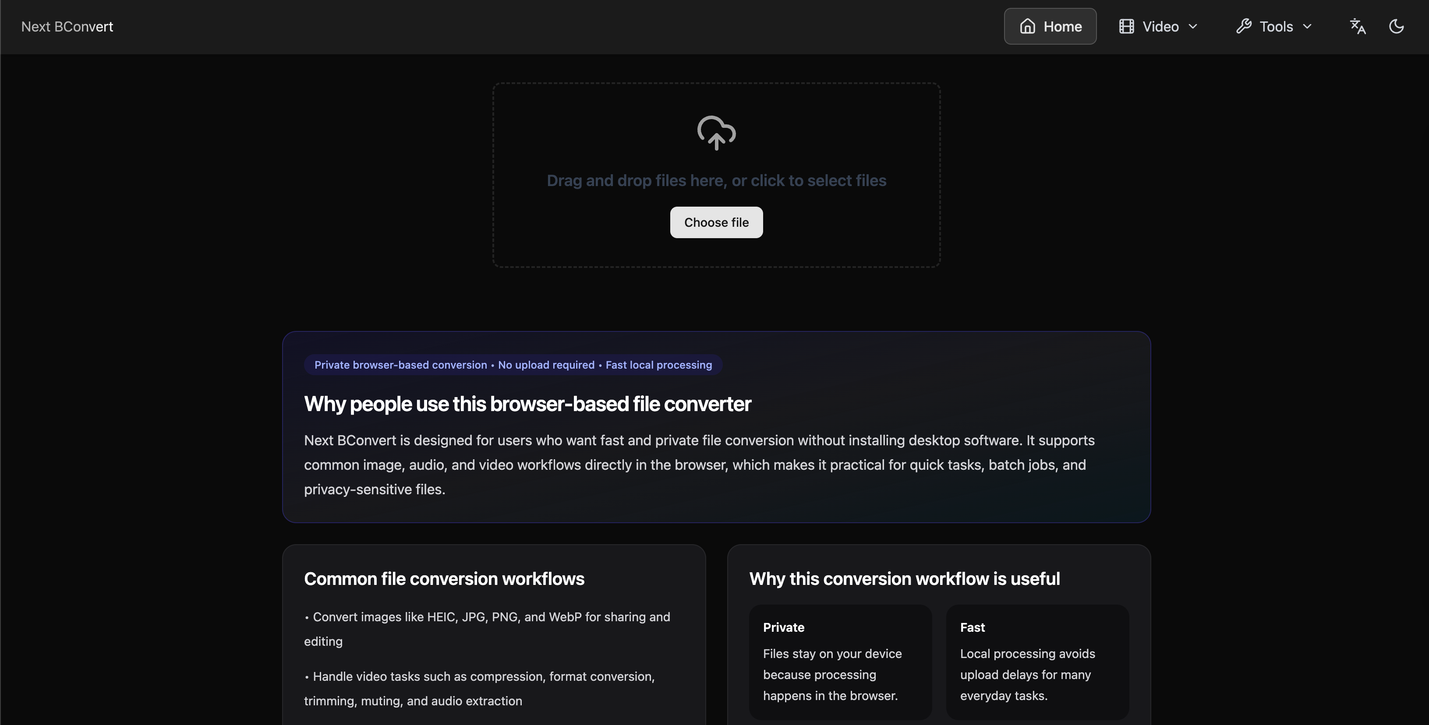Expand the Video menu chevron

(x=1193, y=27)
